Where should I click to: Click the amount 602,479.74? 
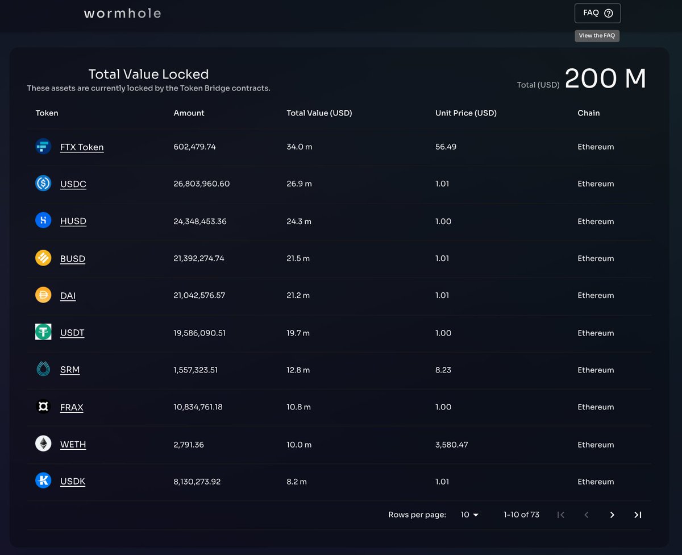pyautogui.click(x=194, y=147)
